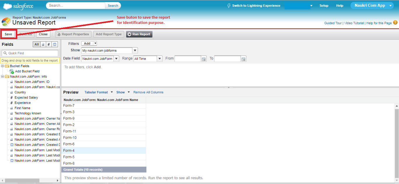Open the calendar picker for the To date
Screen dimensions: 399x184
click(243, 58)
